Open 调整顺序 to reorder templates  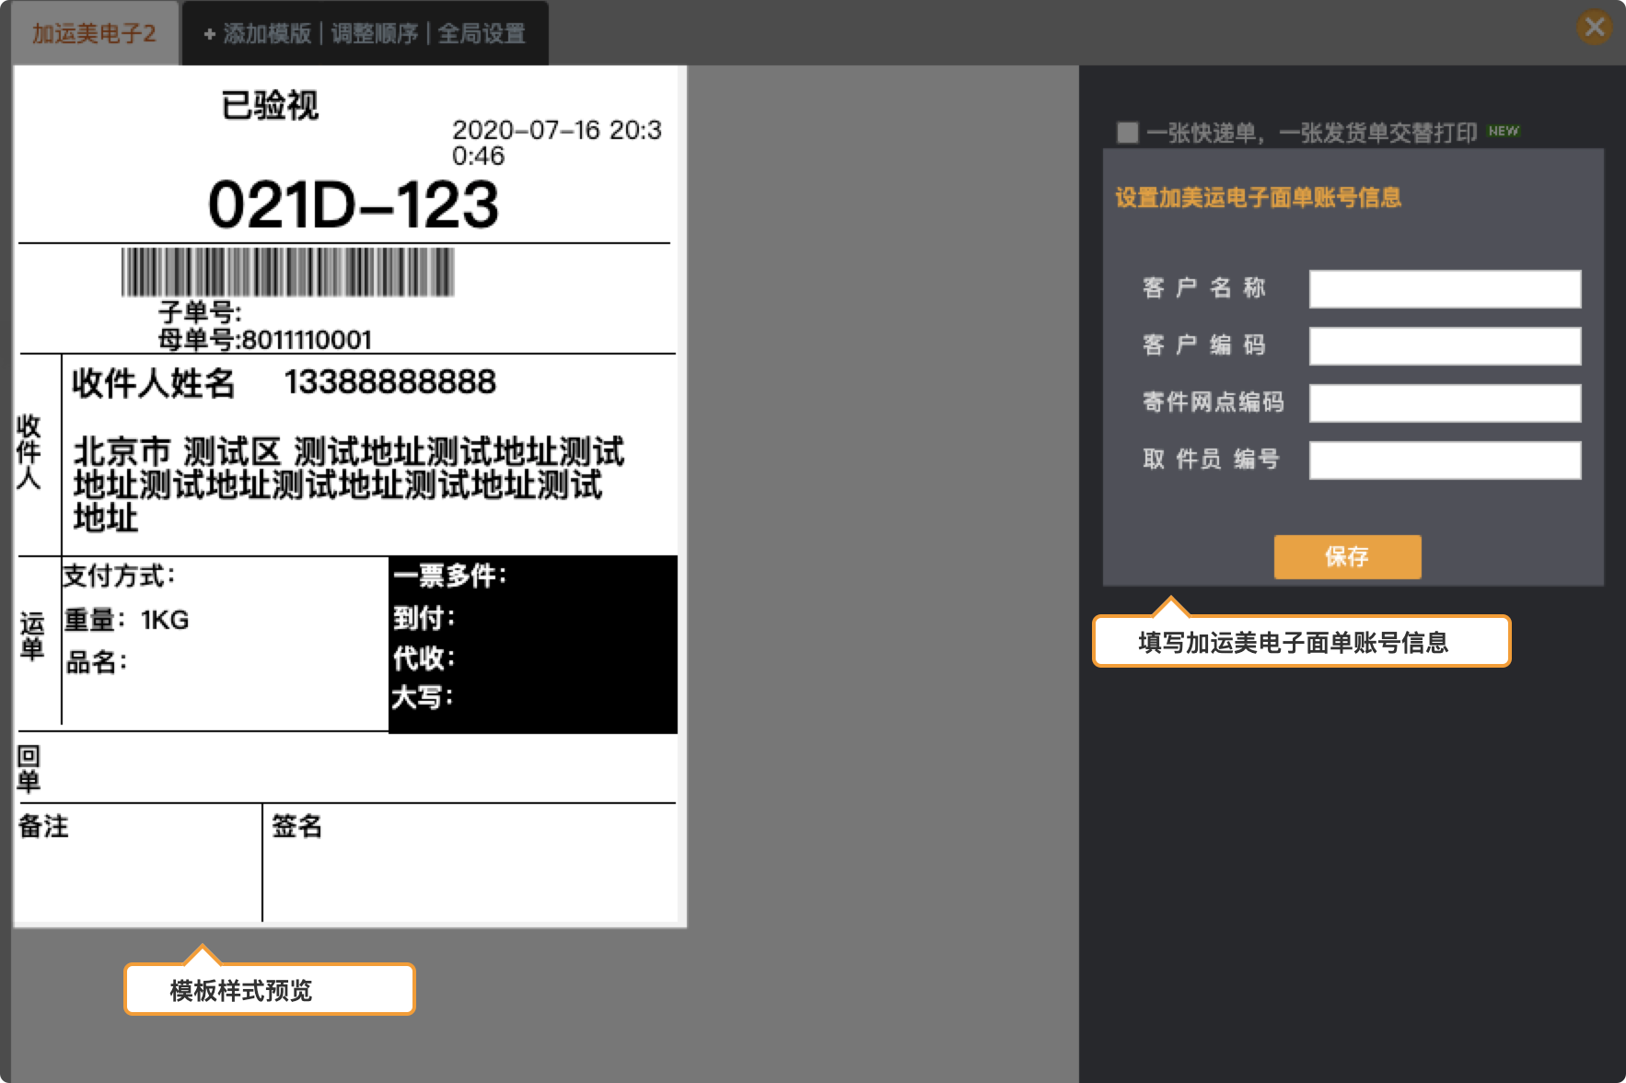(374, 34)
